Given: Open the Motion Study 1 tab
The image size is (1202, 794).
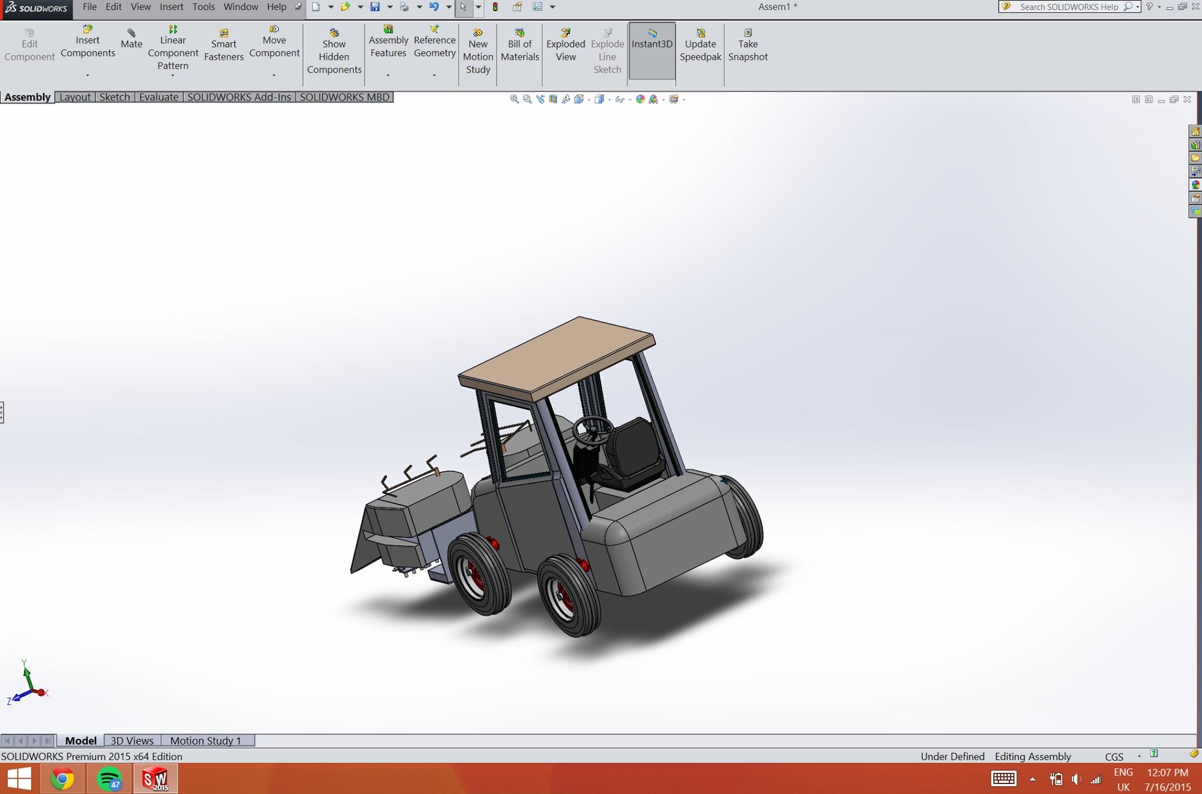Looking at the screenshot, I should (x=205, y=741).
